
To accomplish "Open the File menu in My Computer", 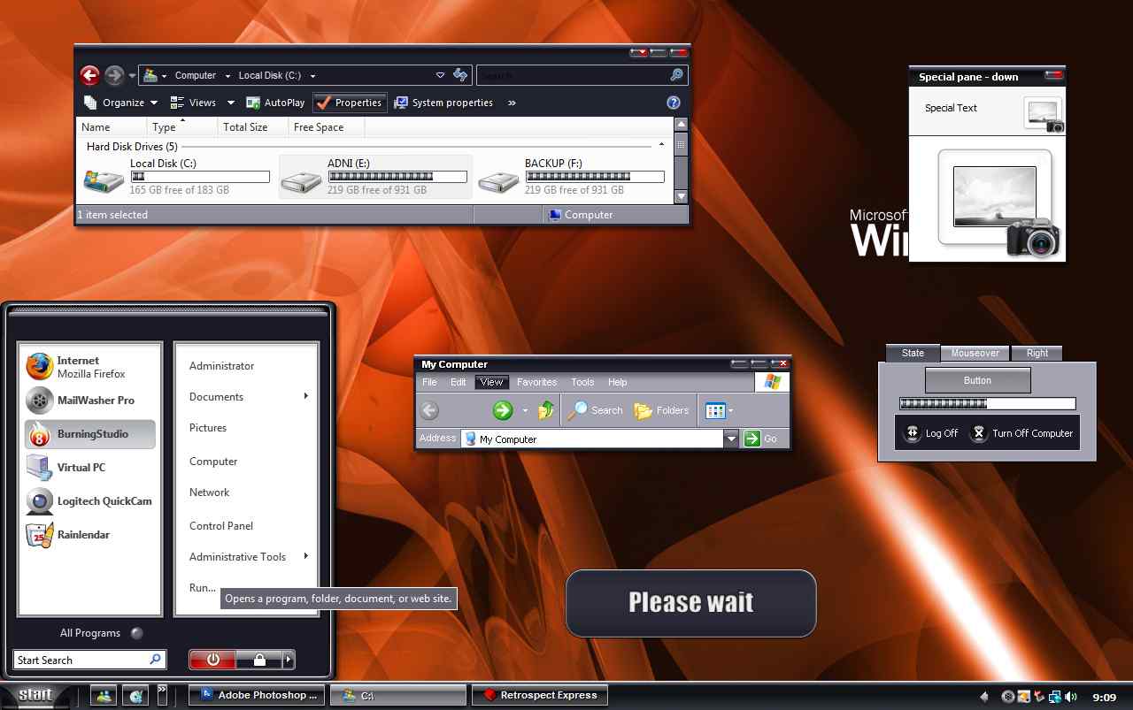I will click(429, 382).
